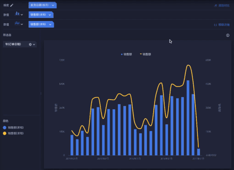
Task: Click the 移除次轴 link
Action: click(224, 25)
